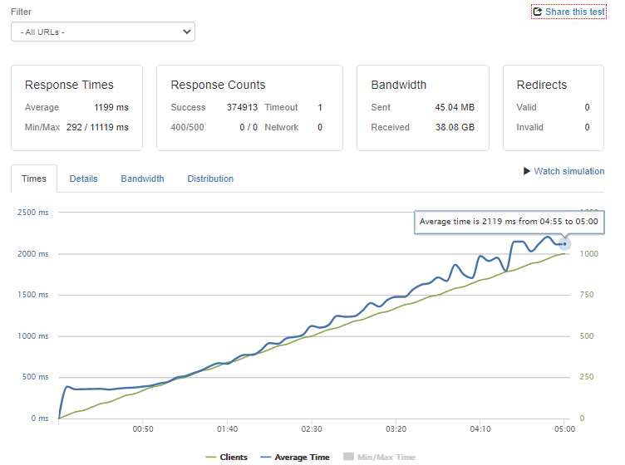Screen dimensions: 625x465
Task: Click the chevron arrow on the Filter select
Action: [x=186, y=32]
